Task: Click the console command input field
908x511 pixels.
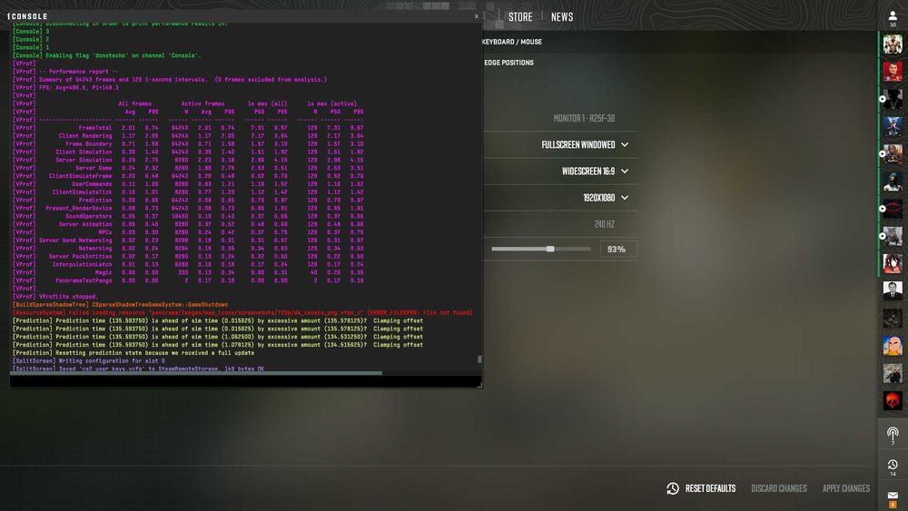Action: pos(245,381)
